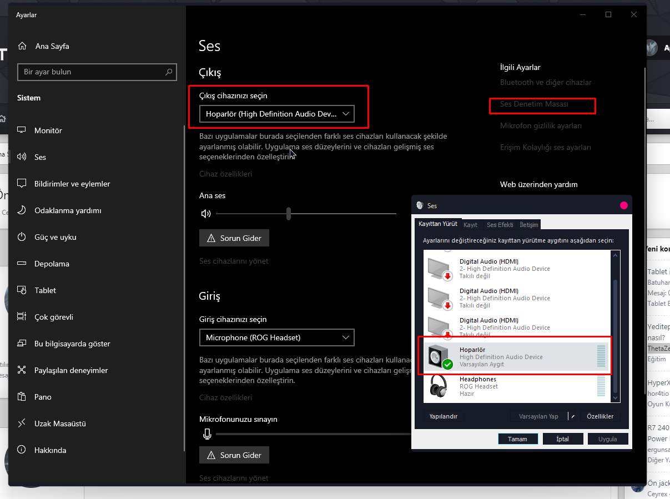Open Mikrofon gizlilik ayarları link
Image resolution: width=670 pixels, height=499 pixels.
click(541, 126)
